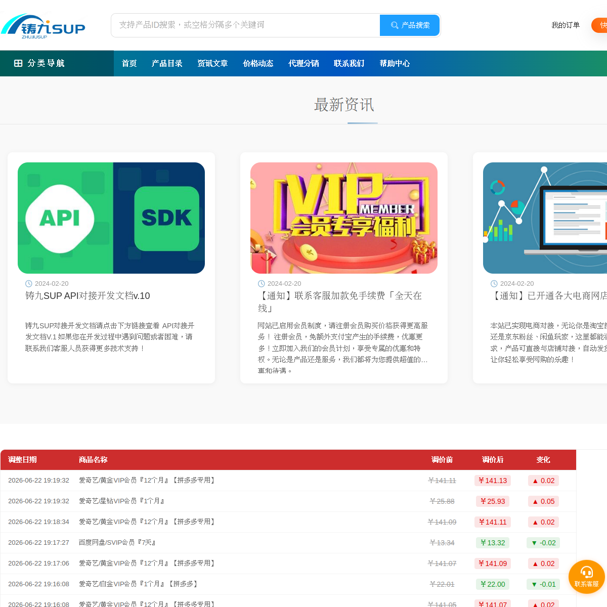The width and height of the screenshot is (607, 607).
Task: Click the 产品搜索 button
Action: point(410,25)
